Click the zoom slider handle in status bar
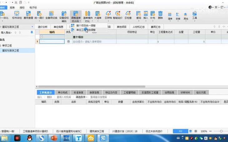The width and height of the screenshot is (228, 142). pos(221,131)
